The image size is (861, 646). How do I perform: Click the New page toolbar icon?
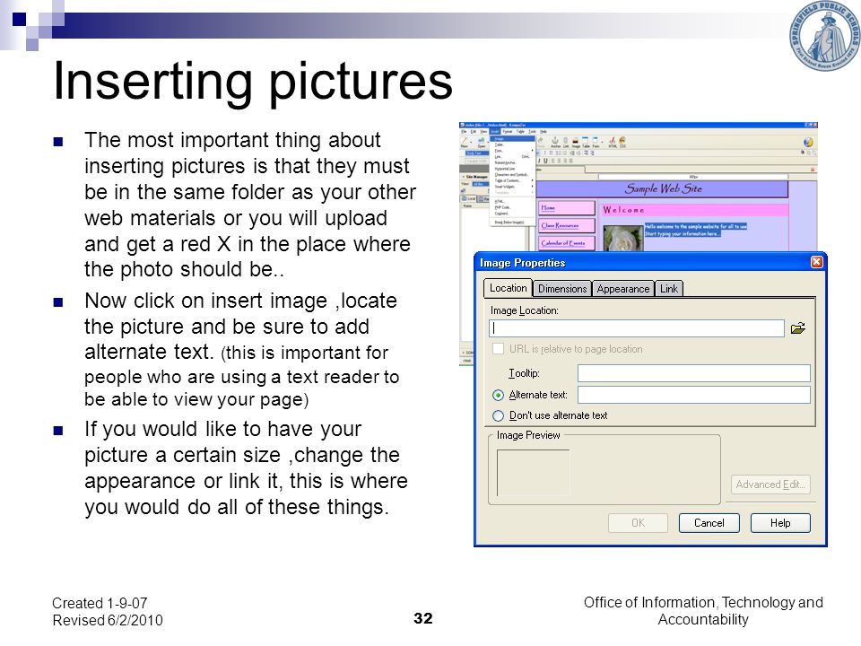click(x=464, y=143)
